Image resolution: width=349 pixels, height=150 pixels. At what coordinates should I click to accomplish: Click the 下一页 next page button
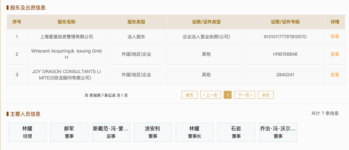point(245,95)
